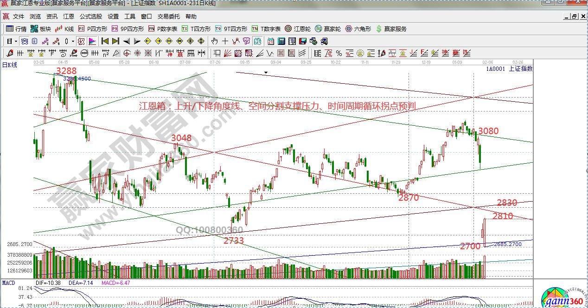Open the calculator icon in toolbar
This screenshot has height=308, width=588.
click(x=281, y=41)
